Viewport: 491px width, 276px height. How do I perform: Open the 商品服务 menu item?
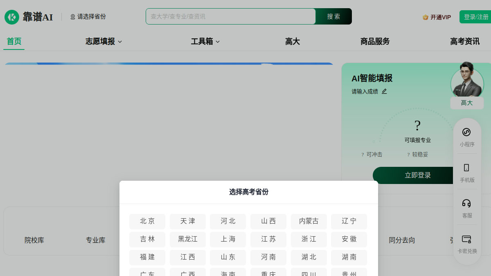(x=375, y=41)
